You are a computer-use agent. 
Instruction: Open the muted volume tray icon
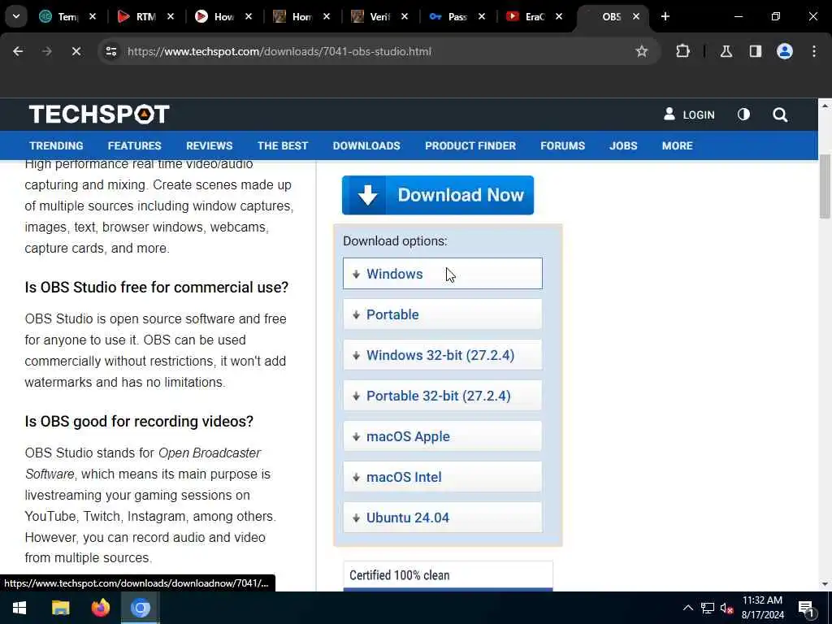[726, 608]
